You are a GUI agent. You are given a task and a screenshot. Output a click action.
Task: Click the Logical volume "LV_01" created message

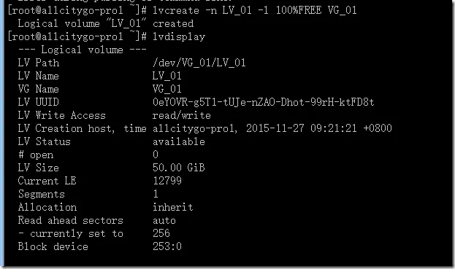106,23
